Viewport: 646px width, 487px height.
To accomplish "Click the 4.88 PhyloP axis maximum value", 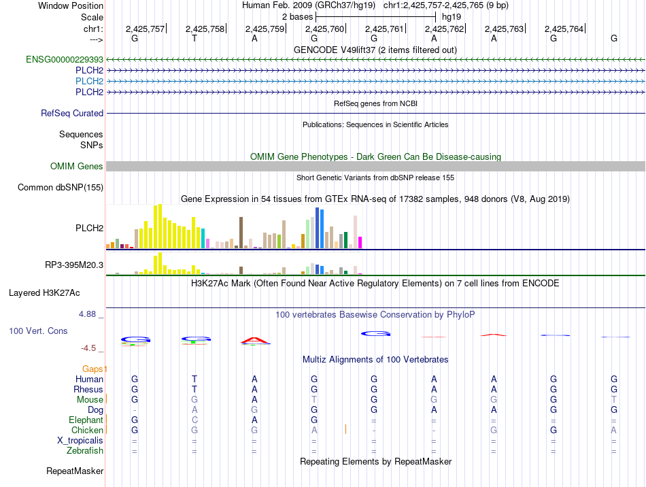I will 87,314.
